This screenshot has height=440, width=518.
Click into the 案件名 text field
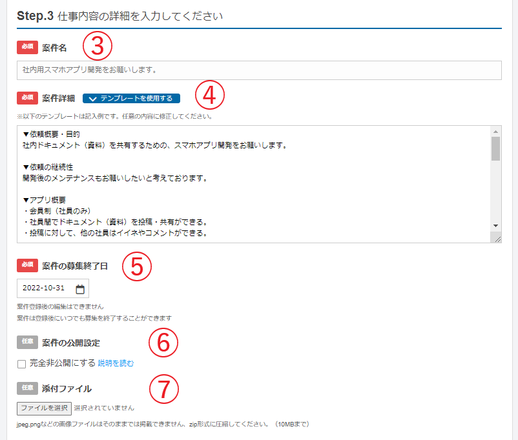point(258,70)
